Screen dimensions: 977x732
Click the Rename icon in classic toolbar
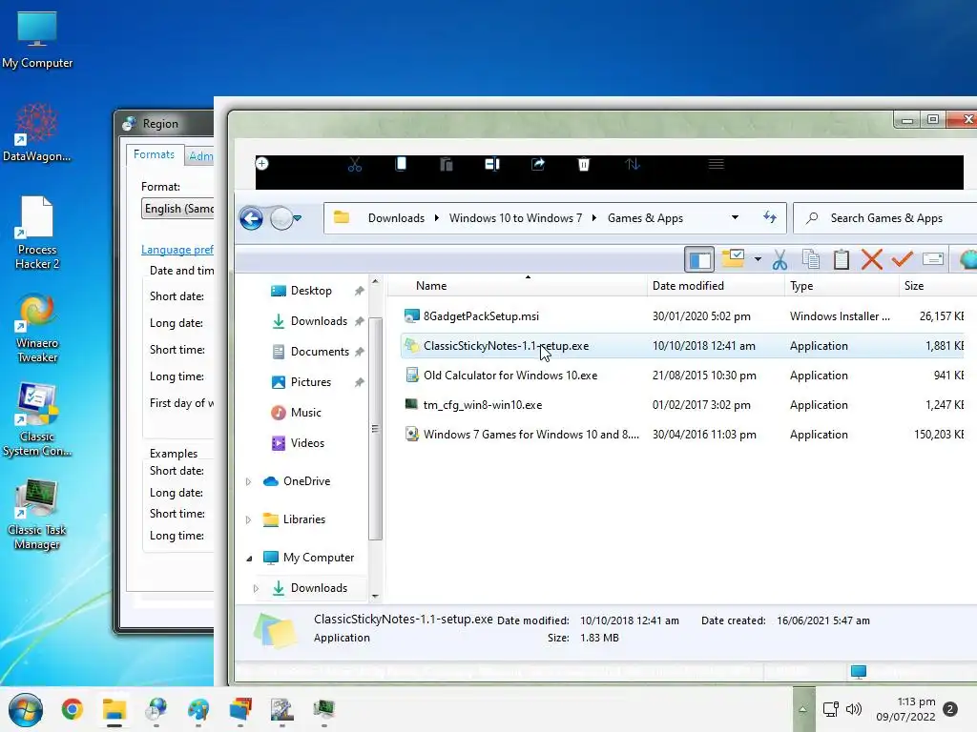[x=933, y=259]
